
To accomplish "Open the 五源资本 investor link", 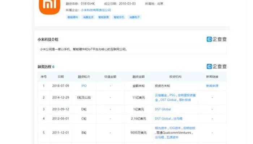I will [x=172, y=138].
